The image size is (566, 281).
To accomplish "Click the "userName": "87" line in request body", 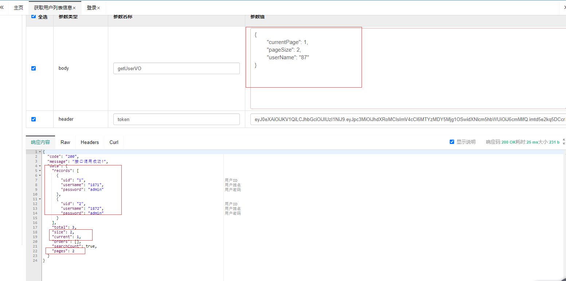I will tap(288, 57).
